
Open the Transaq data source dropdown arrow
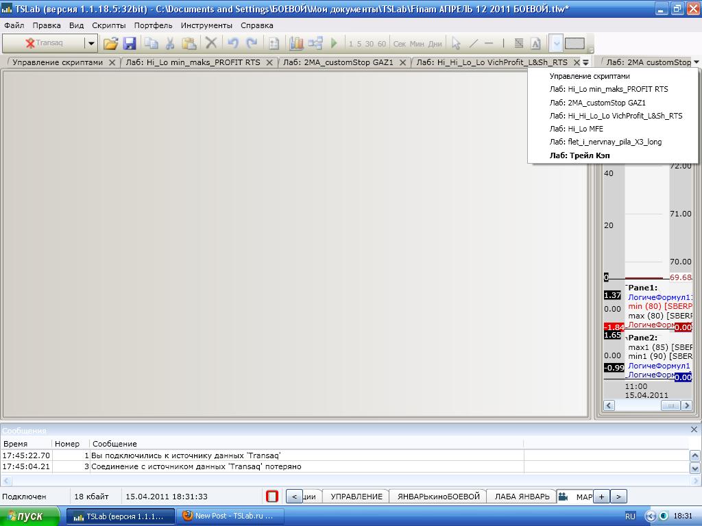coord(91,43)
